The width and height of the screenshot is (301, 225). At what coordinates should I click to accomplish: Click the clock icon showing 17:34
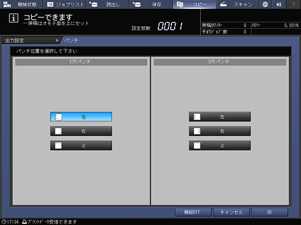3,222
